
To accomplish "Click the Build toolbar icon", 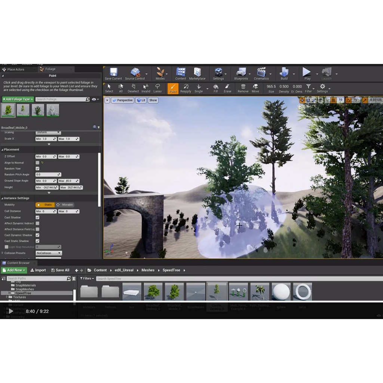I will pyautogui.click(x=284, y=74).
